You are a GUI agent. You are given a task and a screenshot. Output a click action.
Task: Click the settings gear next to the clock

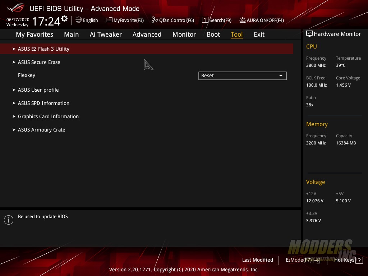(x=64, y=18)
